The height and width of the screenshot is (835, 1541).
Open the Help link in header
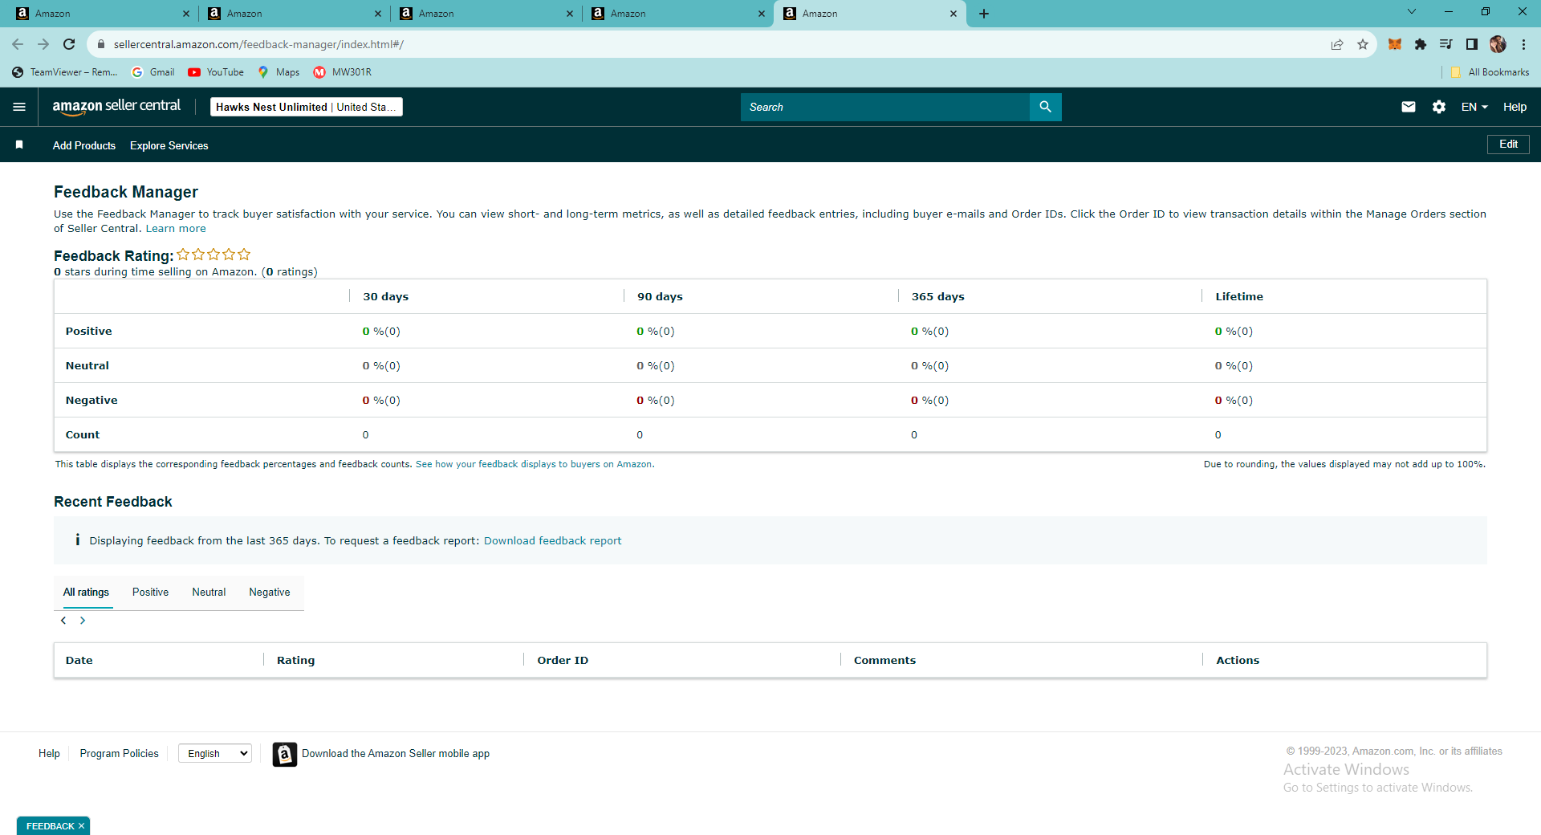[1515, 107]
